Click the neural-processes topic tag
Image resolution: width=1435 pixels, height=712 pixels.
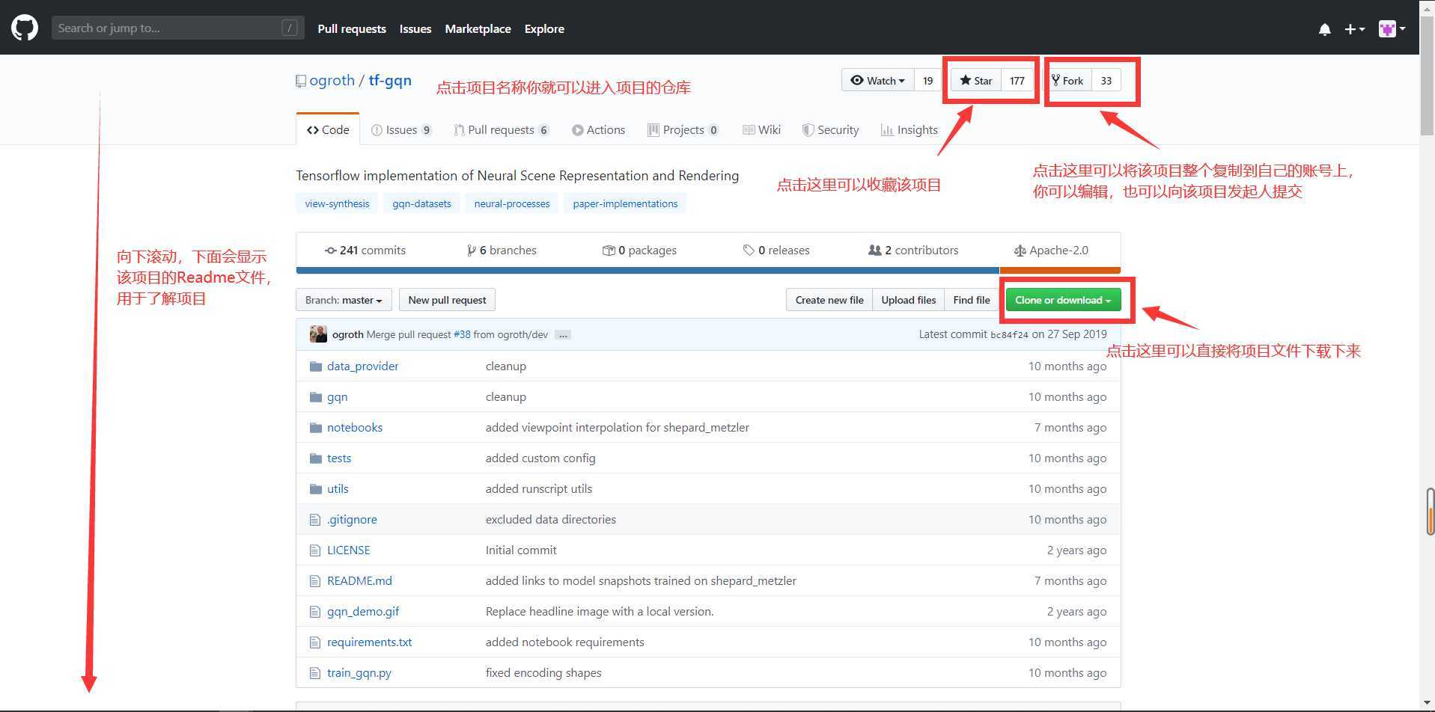(512, 203)
